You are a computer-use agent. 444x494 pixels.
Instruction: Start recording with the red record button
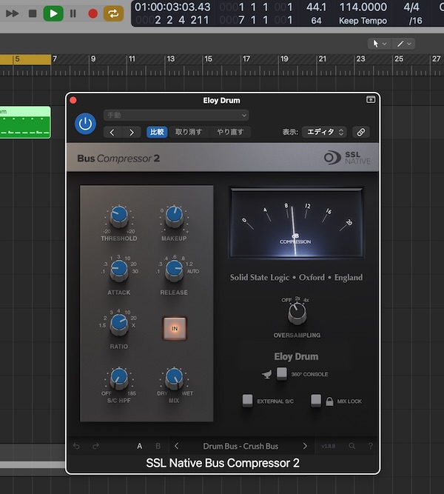(x=93, y=13)
